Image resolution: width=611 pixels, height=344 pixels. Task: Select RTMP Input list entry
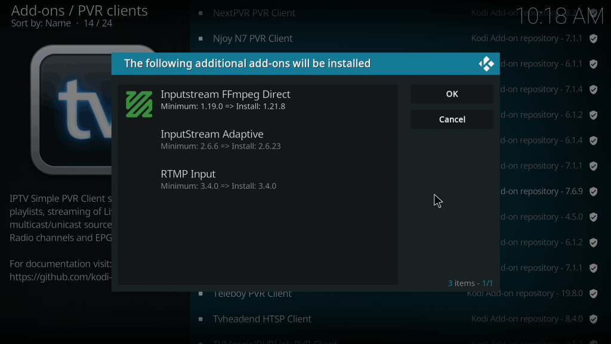click(258, 179)
